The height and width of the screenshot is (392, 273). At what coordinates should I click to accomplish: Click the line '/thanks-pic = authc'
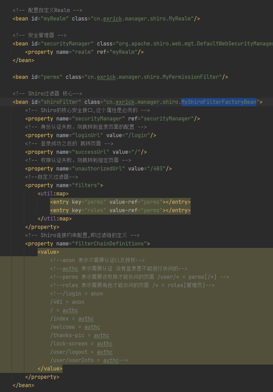80,335
